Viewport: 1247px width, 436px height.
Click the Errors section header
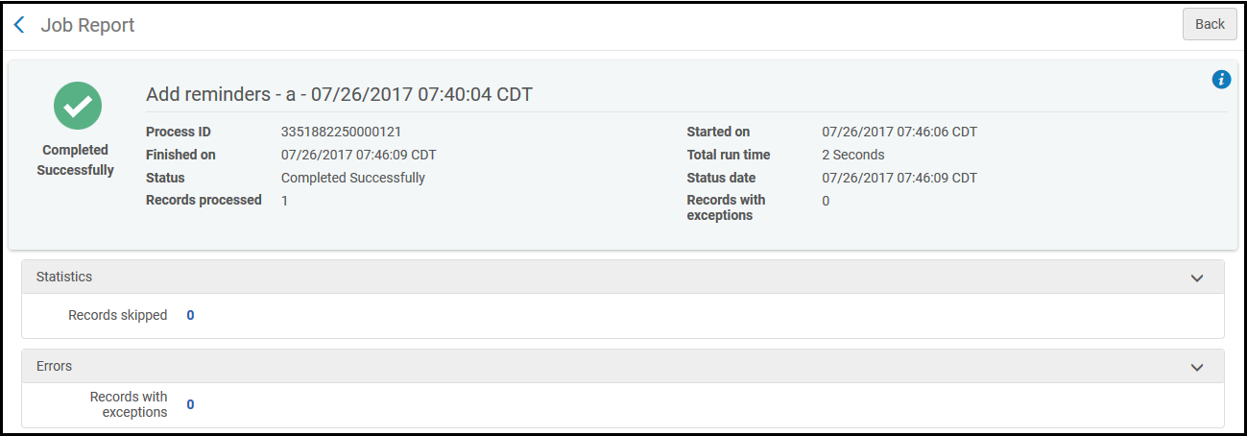[623, 366]
